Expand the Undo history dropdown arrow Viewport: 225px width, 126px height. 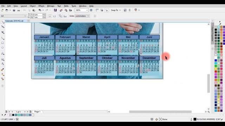pos(43,10)
